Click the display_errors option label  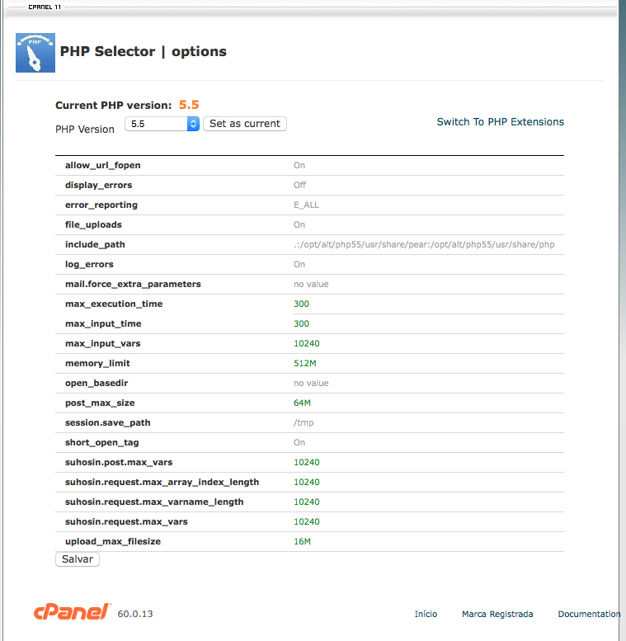tap(98, 185)
